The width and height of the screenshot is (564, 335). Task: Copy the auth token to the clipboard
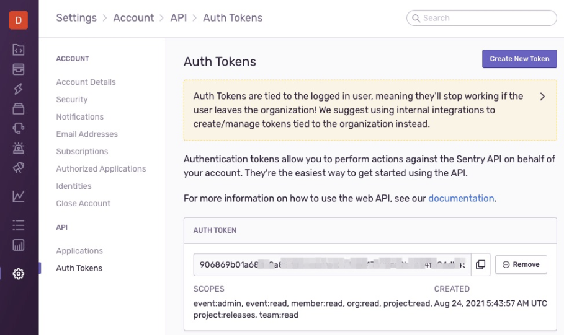[x=481, y=264]
